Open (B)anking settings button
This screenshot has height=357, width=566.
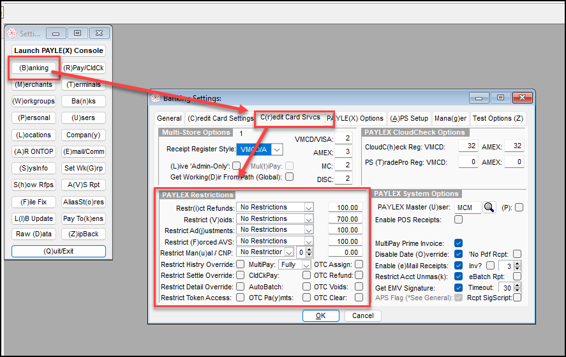tap(34, 68)
